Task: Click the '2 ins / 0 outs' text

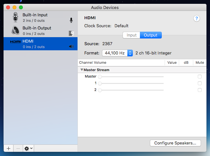Action: tap(34, 21)
